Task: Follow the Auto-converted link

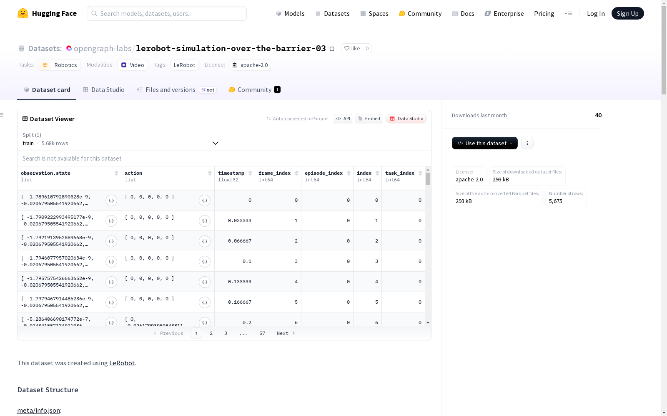Action: [289, 119]
